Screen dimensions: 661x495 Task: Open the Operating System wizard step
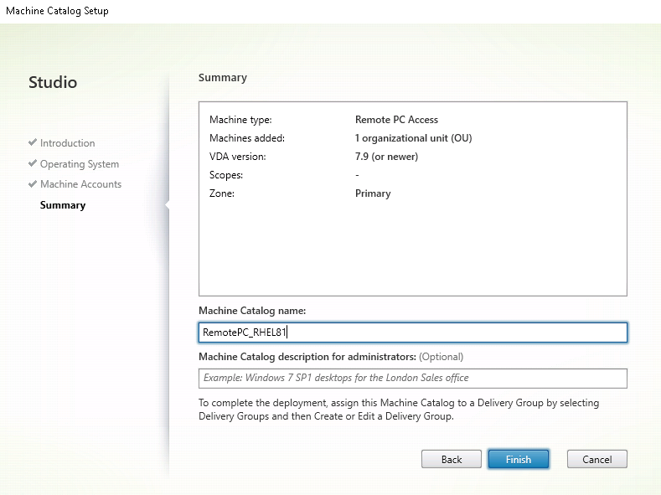[80, 164]
